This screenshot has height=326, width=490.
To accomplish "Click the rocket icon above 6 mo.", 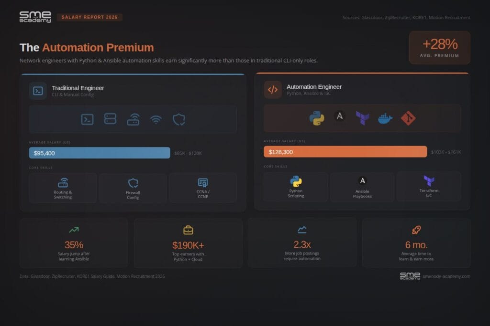I will pos(416,230).
